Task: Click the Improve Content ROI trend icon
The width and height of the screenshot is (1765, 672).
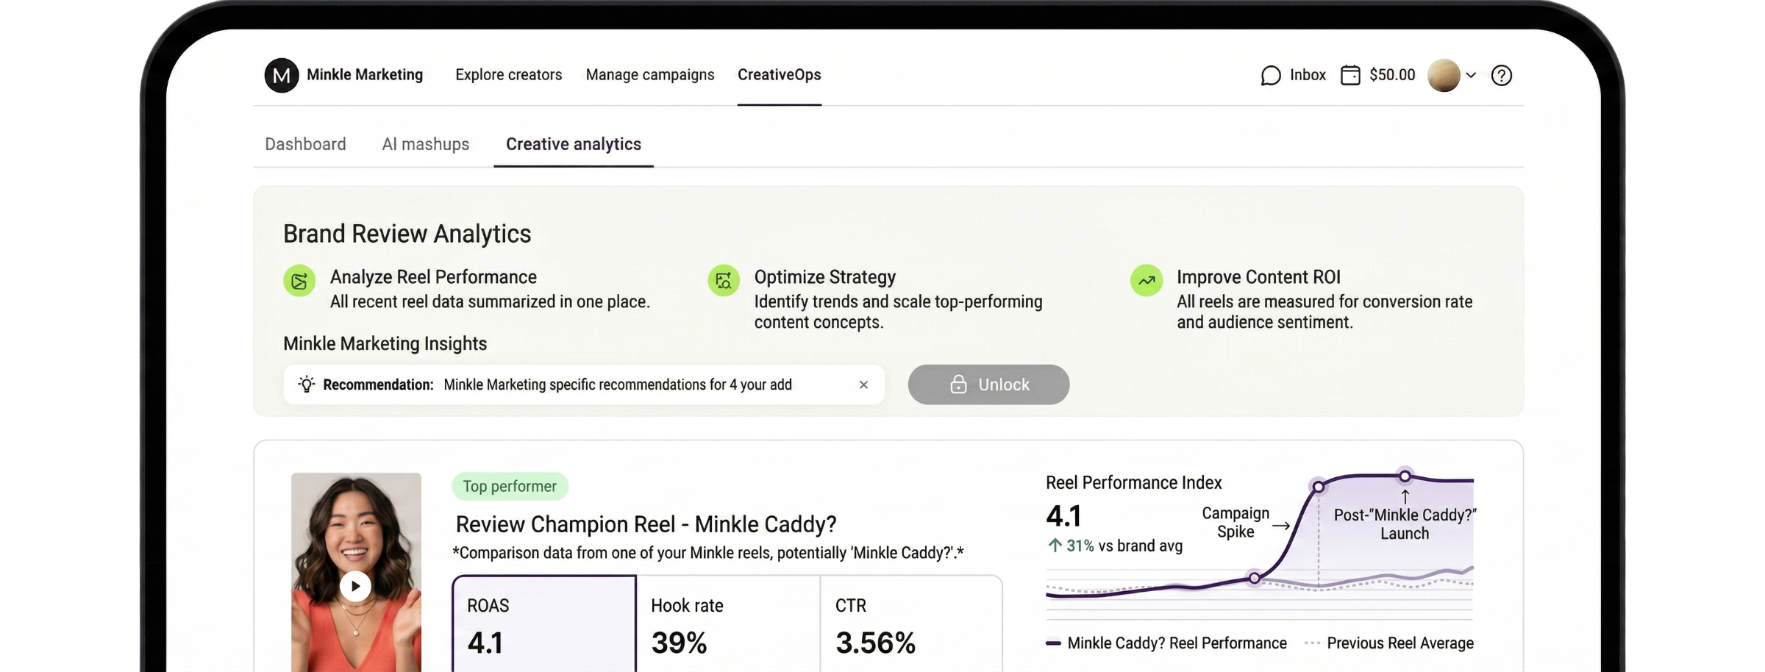Action: [x=1147, y=281]
